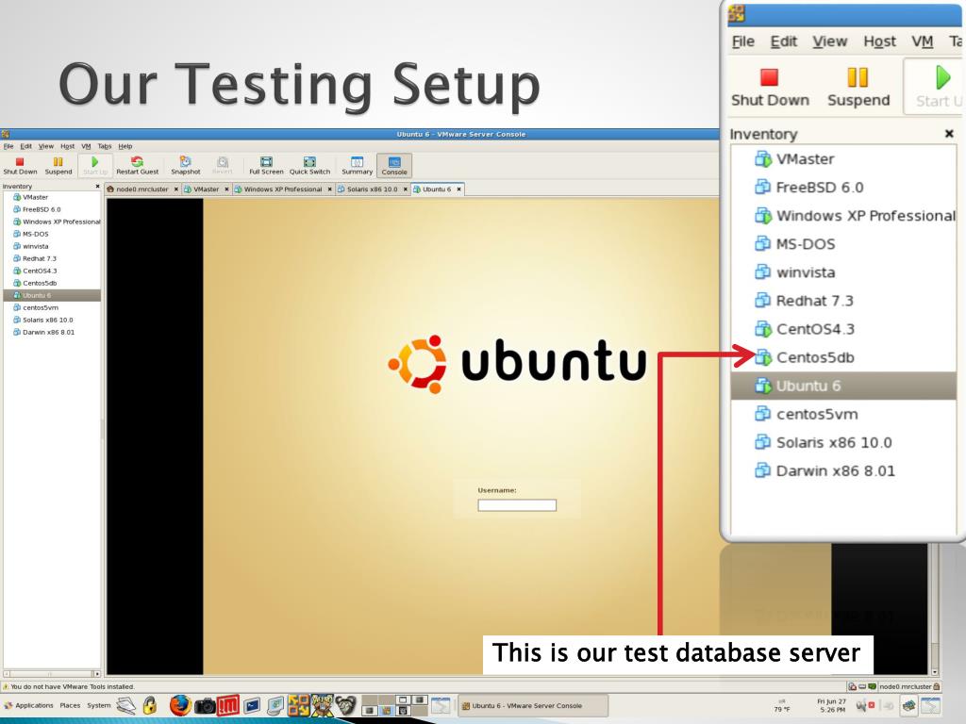Open the Host menu in the enlarged callout
The height and width of the screenshot is (724, 966).
pos(880,41)
